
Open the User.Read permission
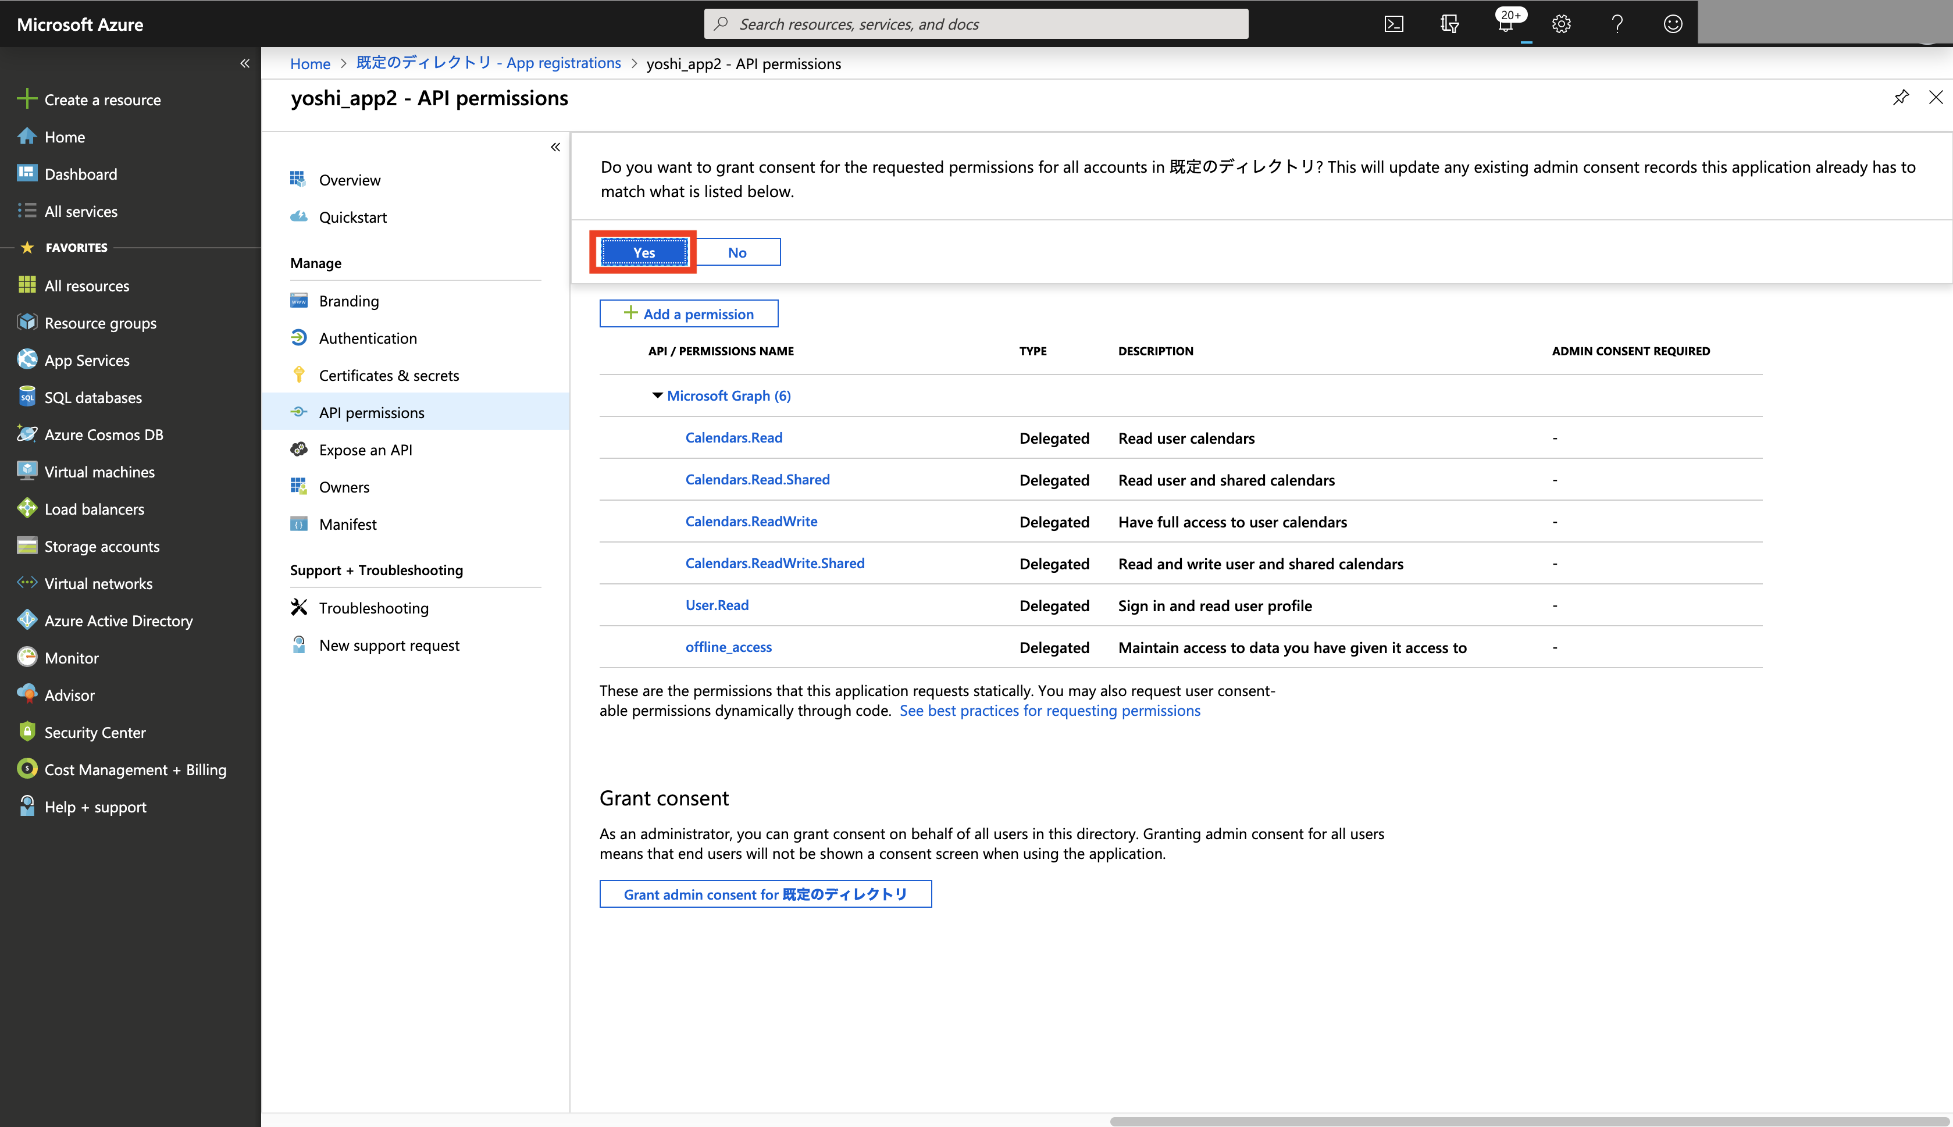pyautogui.click(x=717, y=605)
